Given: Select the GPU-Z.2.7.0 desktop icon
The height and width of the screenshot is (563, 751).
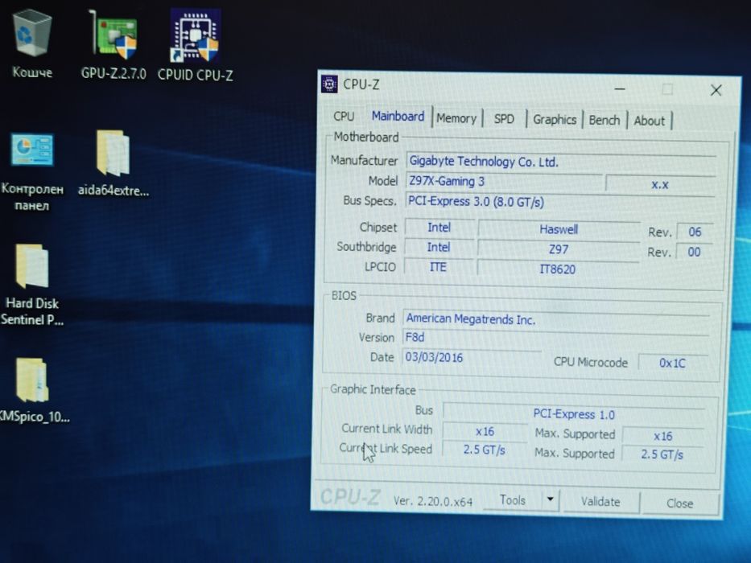Looking at the screenshot, I should click(113, 44).
